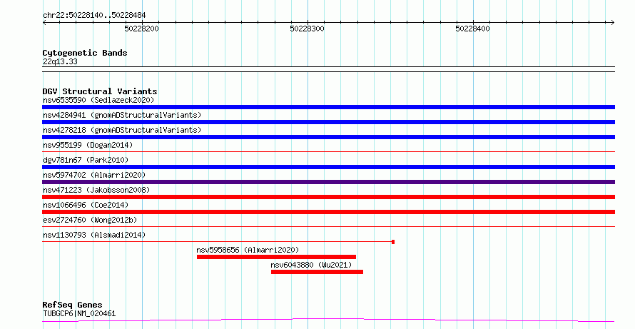Click the purple bar under nsv5974702
Screen dimensions: 635x329
pyautogui.click(x=328, y=182)
